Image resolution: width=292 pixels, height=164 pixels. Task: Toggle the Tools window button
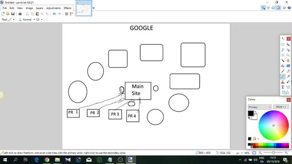tap(263, 8)
